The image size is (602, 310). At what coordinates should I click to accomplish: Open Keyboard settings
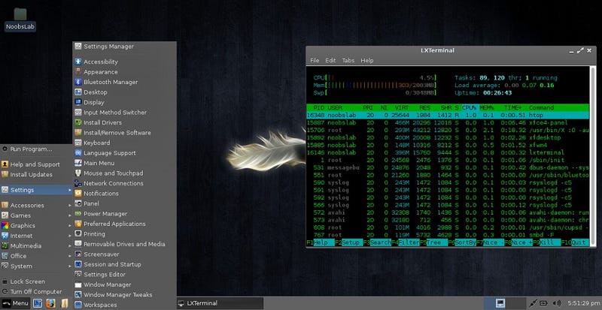pyautogui.click(x=124, y=143)
